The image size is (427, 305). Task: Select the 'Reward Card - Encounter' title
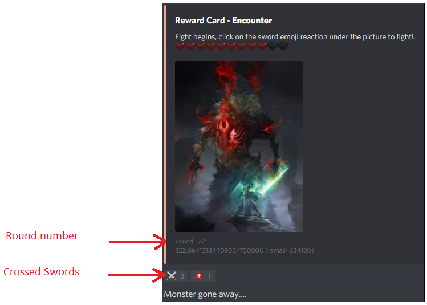(x=223, y=21)
